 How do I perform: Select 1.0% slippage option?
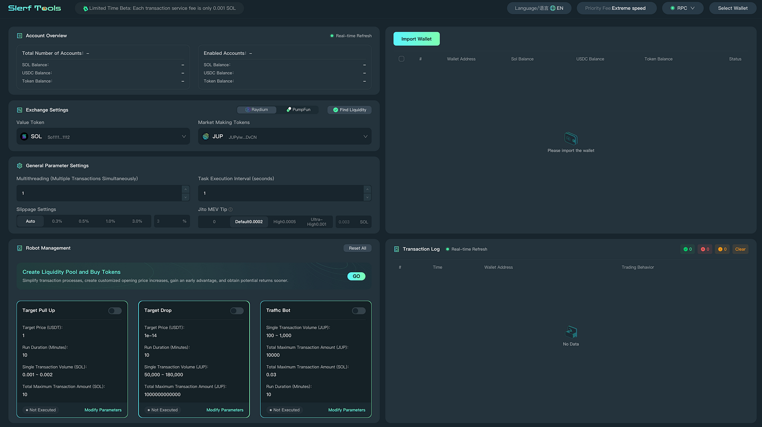pyautogui.click(x=111, y=221)
